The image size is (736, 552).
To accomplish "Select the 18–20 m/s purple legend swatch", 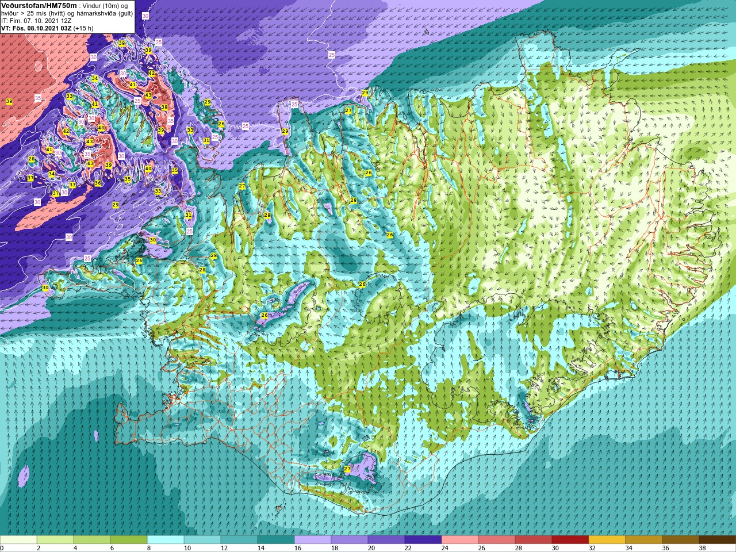I will click(x=350, y=540).
